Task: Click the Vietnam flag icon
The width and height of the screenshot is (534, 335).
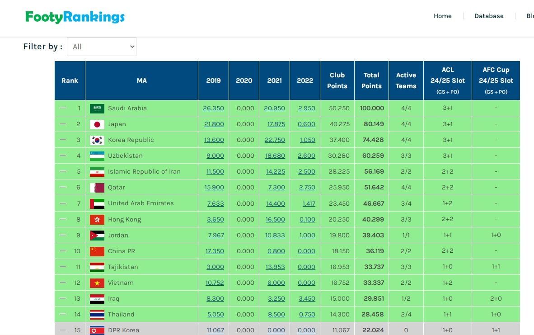Action: pyautogui.click(x=97, y=283)
